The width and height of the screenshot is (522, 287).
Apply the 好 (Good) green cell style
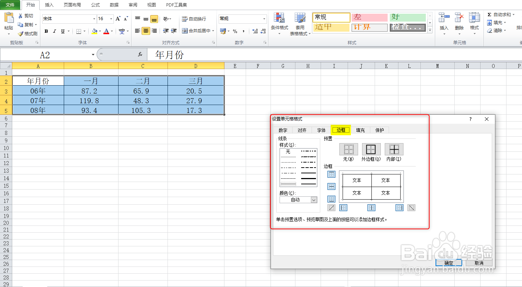pos(407,17)
